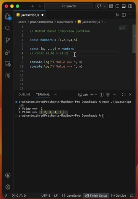Click the code minimap
This screenshot has height=199, width=138.
(x=123, y=27)
